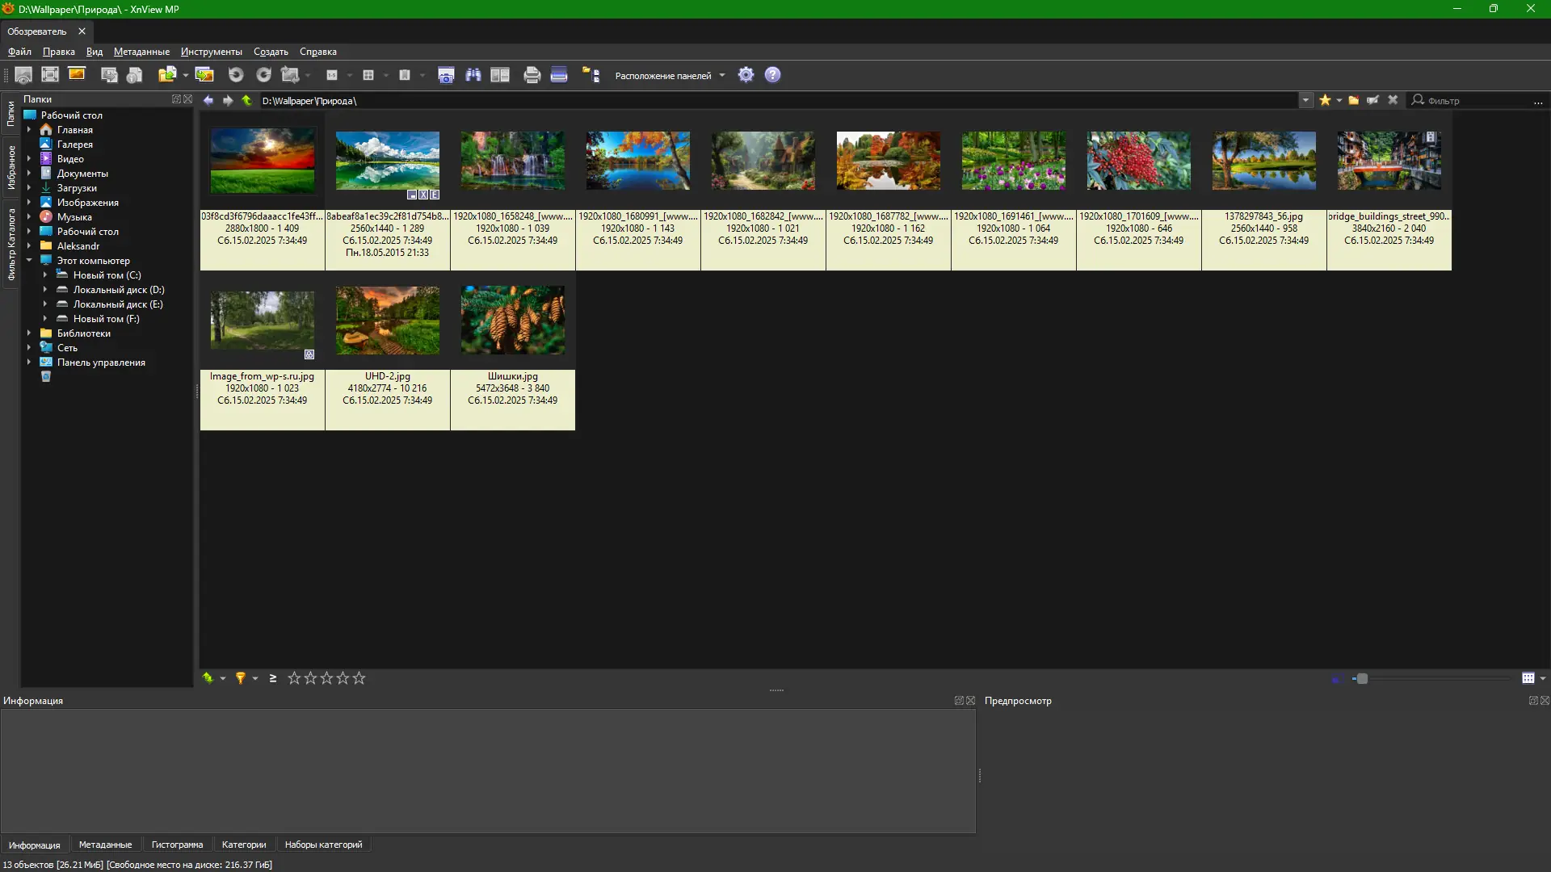
Task: Rotate image counterclockwise via toolbar icon
Action: (x=236, y=75)
